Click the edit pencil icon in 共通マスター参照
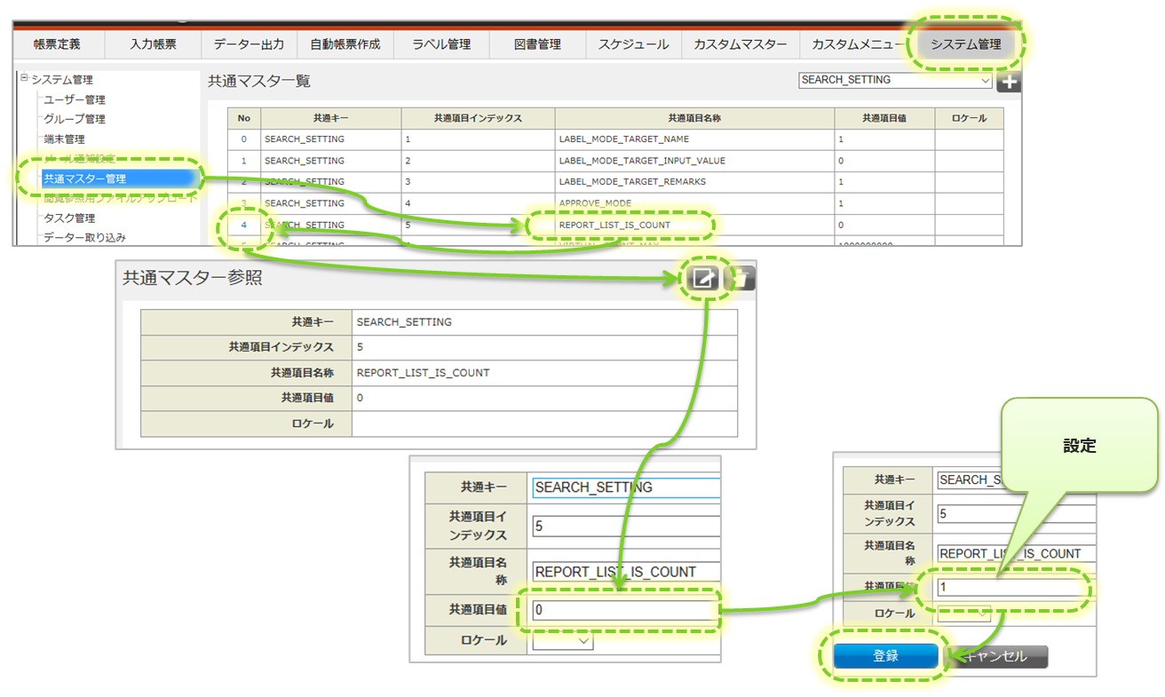 [x=702, y=278]
